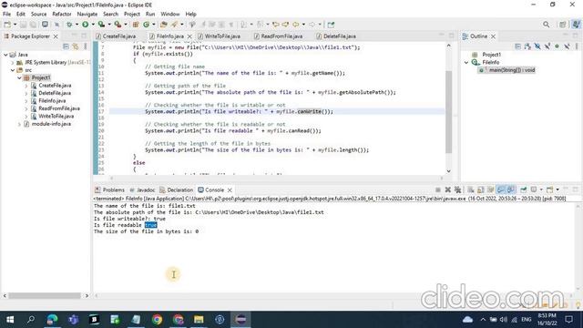Screen dimensions: 583x328
Task: Click Pin Console icon
Action: (x=523, y=190)
